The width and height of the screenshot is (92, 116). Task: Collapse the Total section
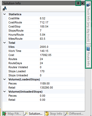click(5, 43)
